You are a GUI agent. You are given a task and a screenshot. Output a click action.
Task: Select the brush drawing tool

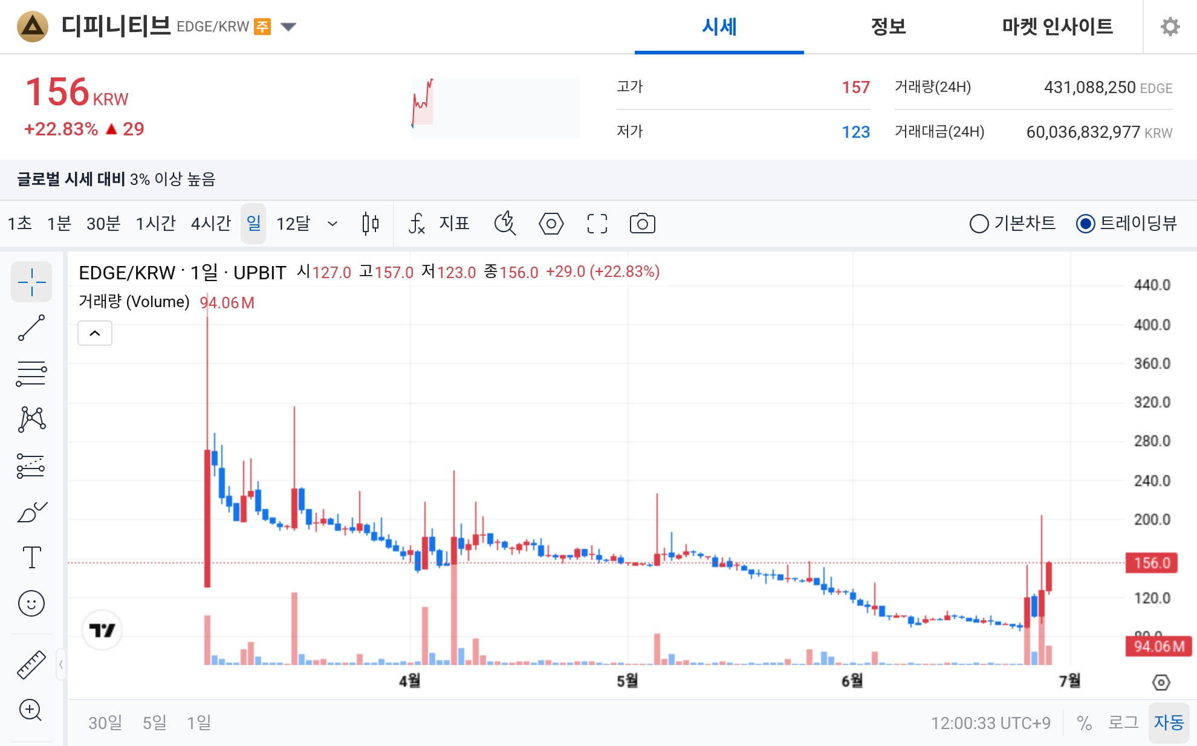31,511
